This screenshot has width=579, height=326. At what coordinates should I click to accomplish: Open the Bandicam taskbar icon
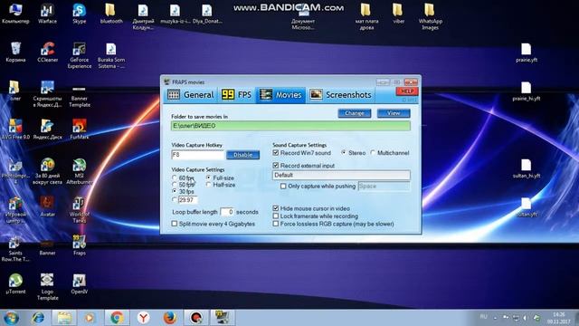(196, 318)
